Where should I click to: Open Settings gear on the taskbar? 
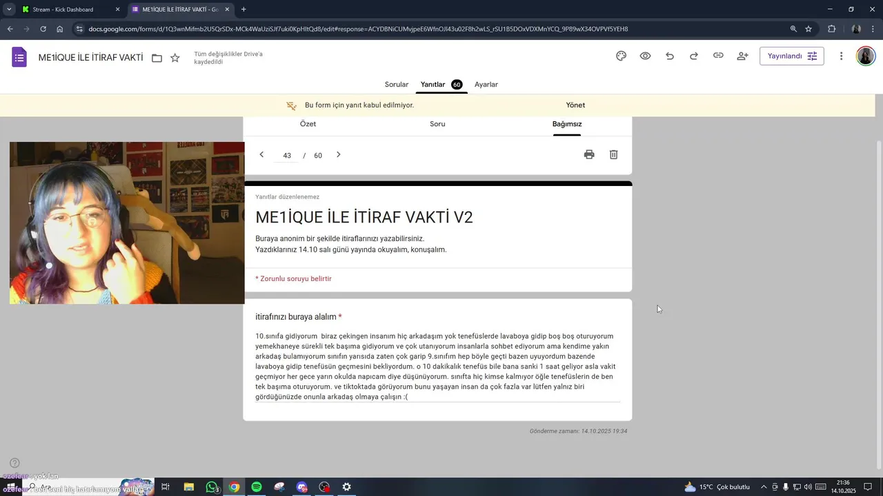pos(347,487)
